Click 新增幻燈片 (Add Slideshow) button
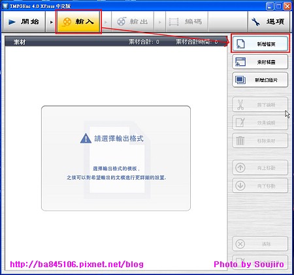The width and height of the screenshot is (294, 275). (x=260, y=80)
